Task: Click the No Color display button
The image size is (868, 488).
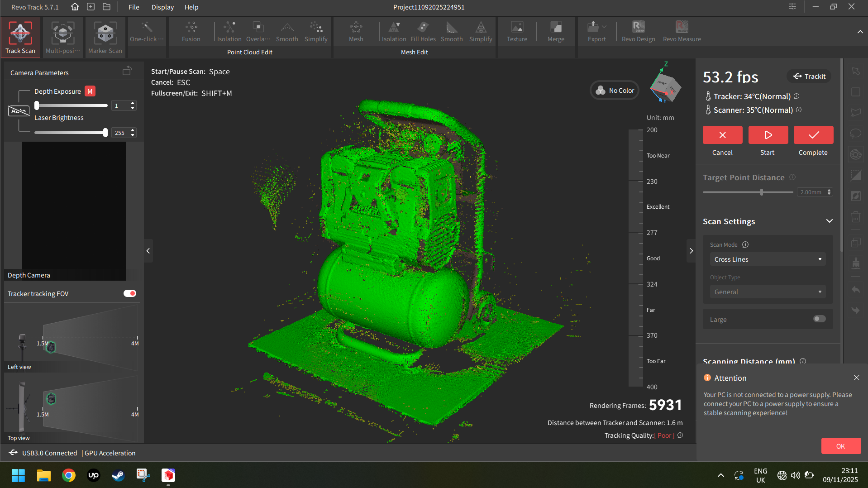Action: click(x=615, y=91)
